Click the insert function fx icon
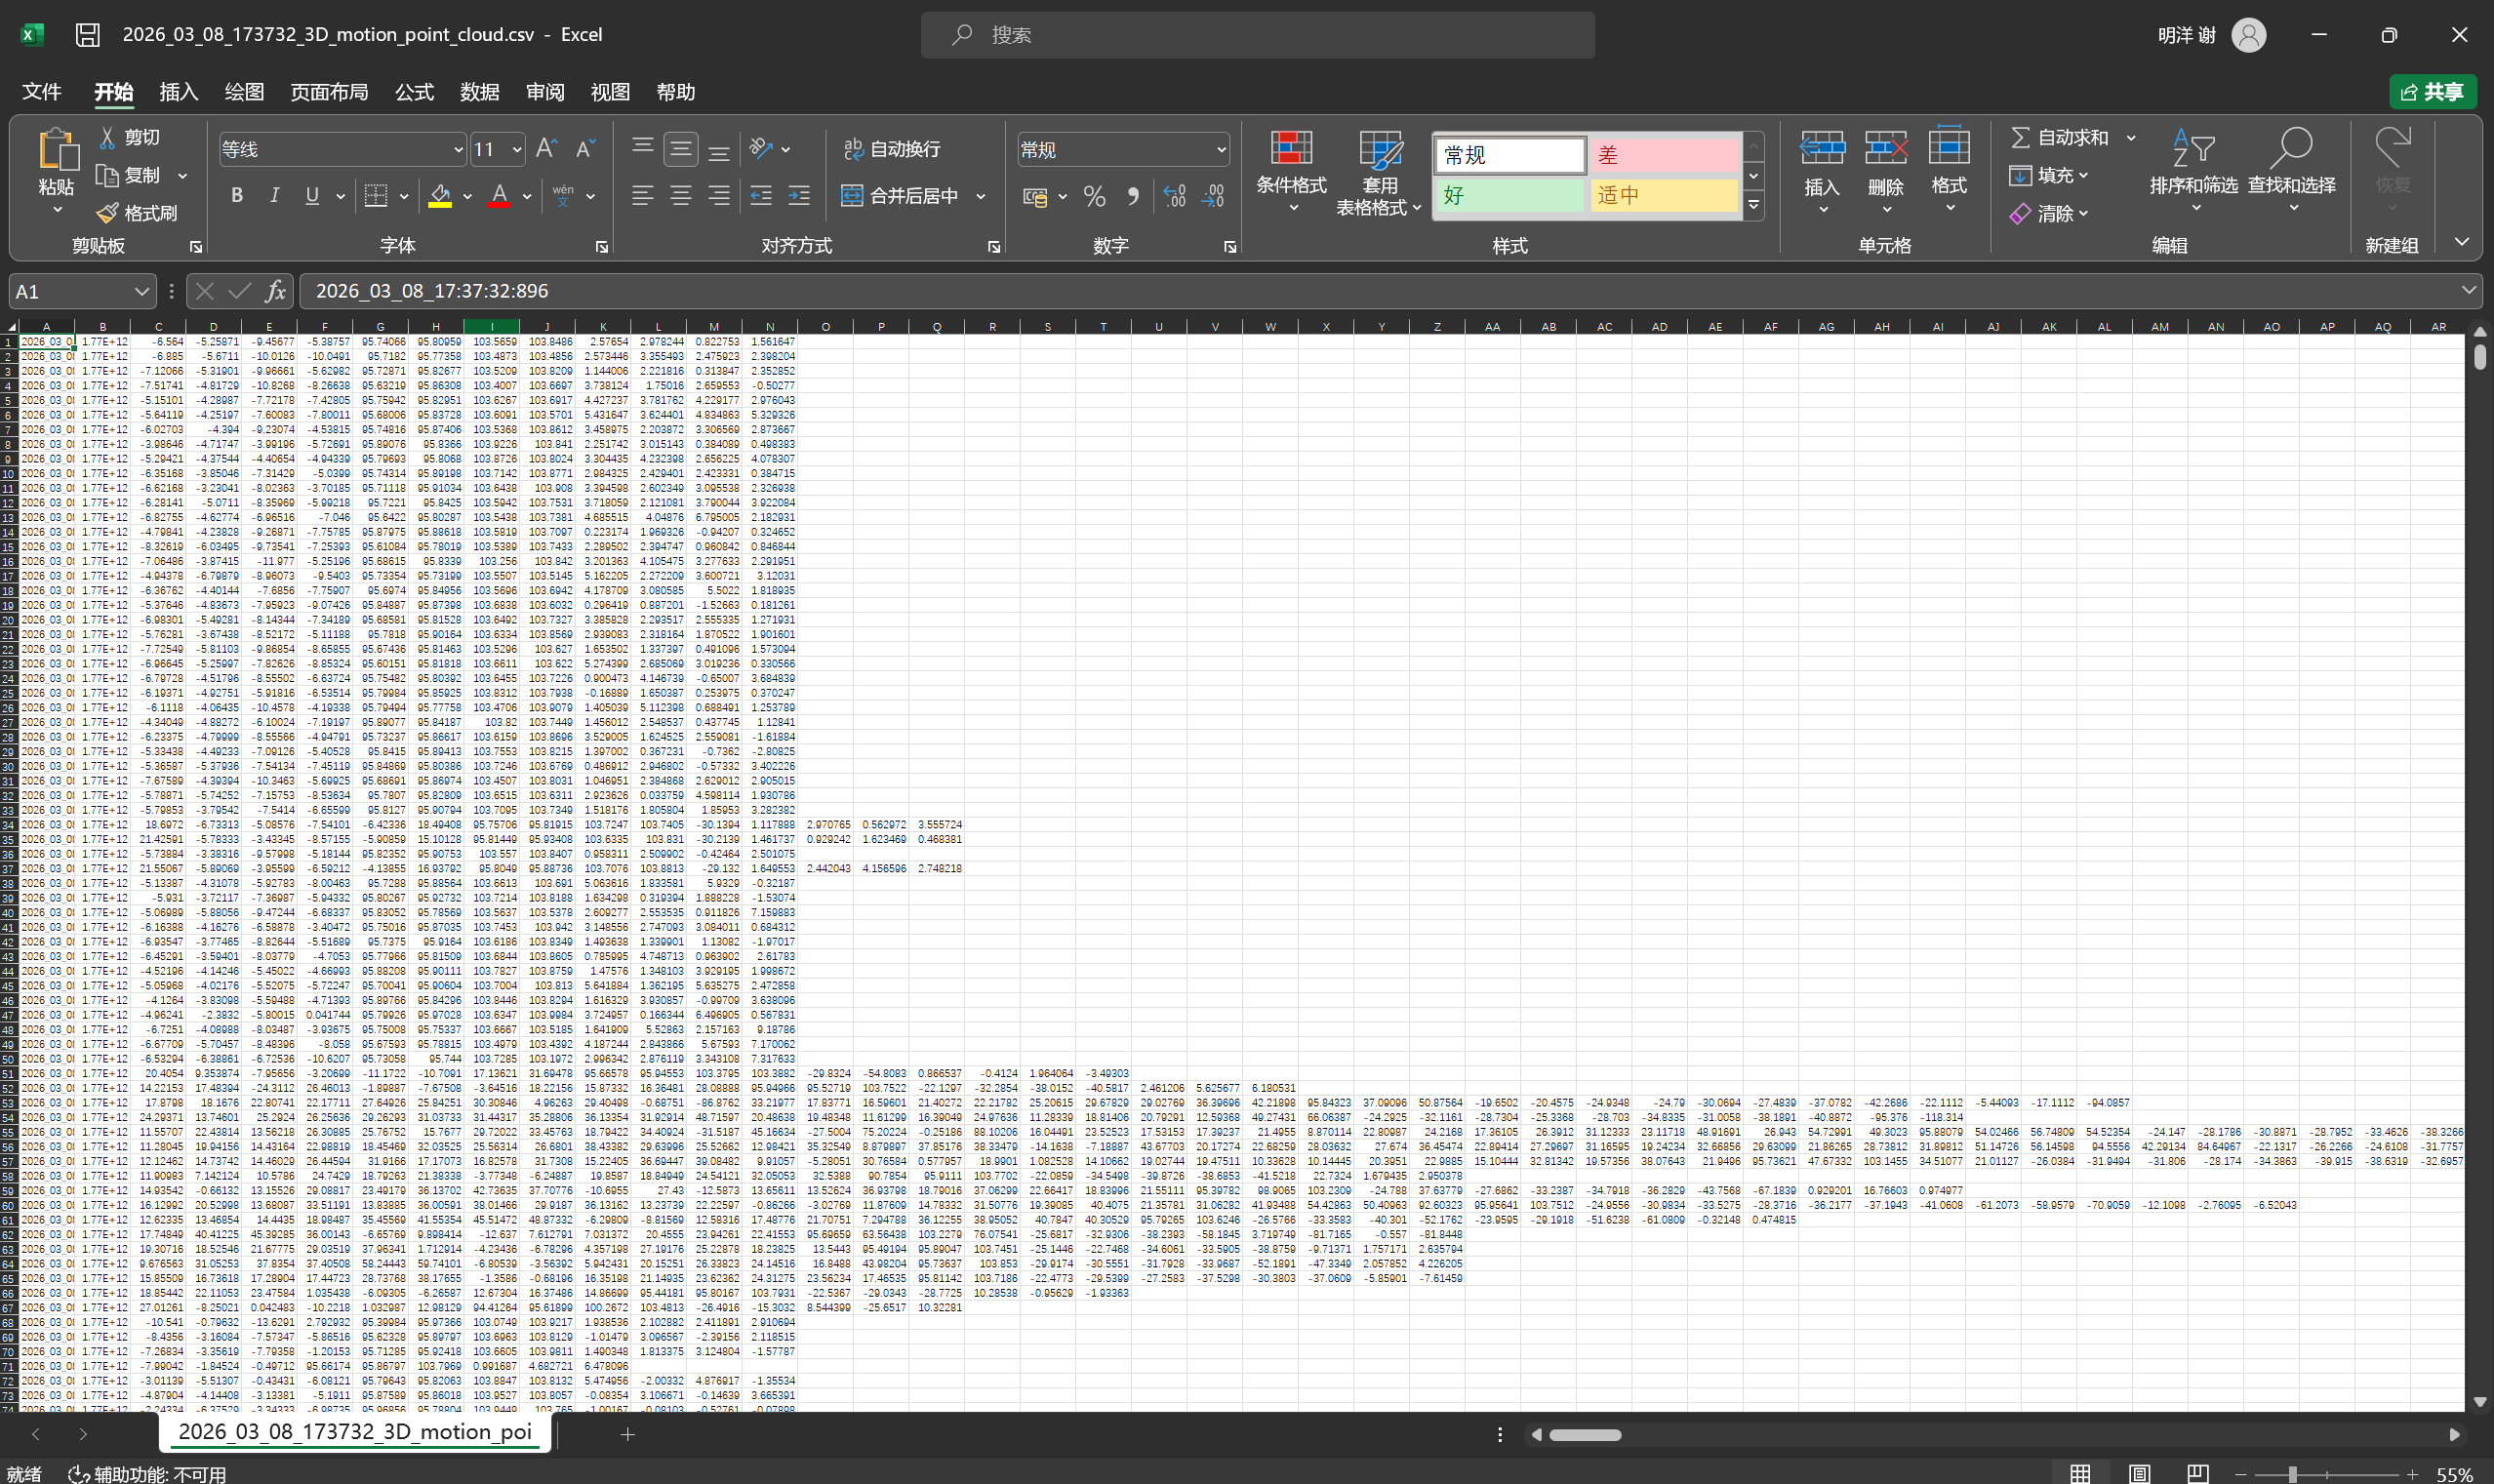 coord(275,291)
